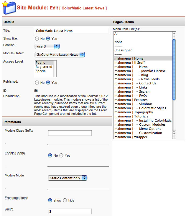The image size is (186, 216).
Task: Select 'Unassigned' in menu item list
Action: tap(123, 50)
